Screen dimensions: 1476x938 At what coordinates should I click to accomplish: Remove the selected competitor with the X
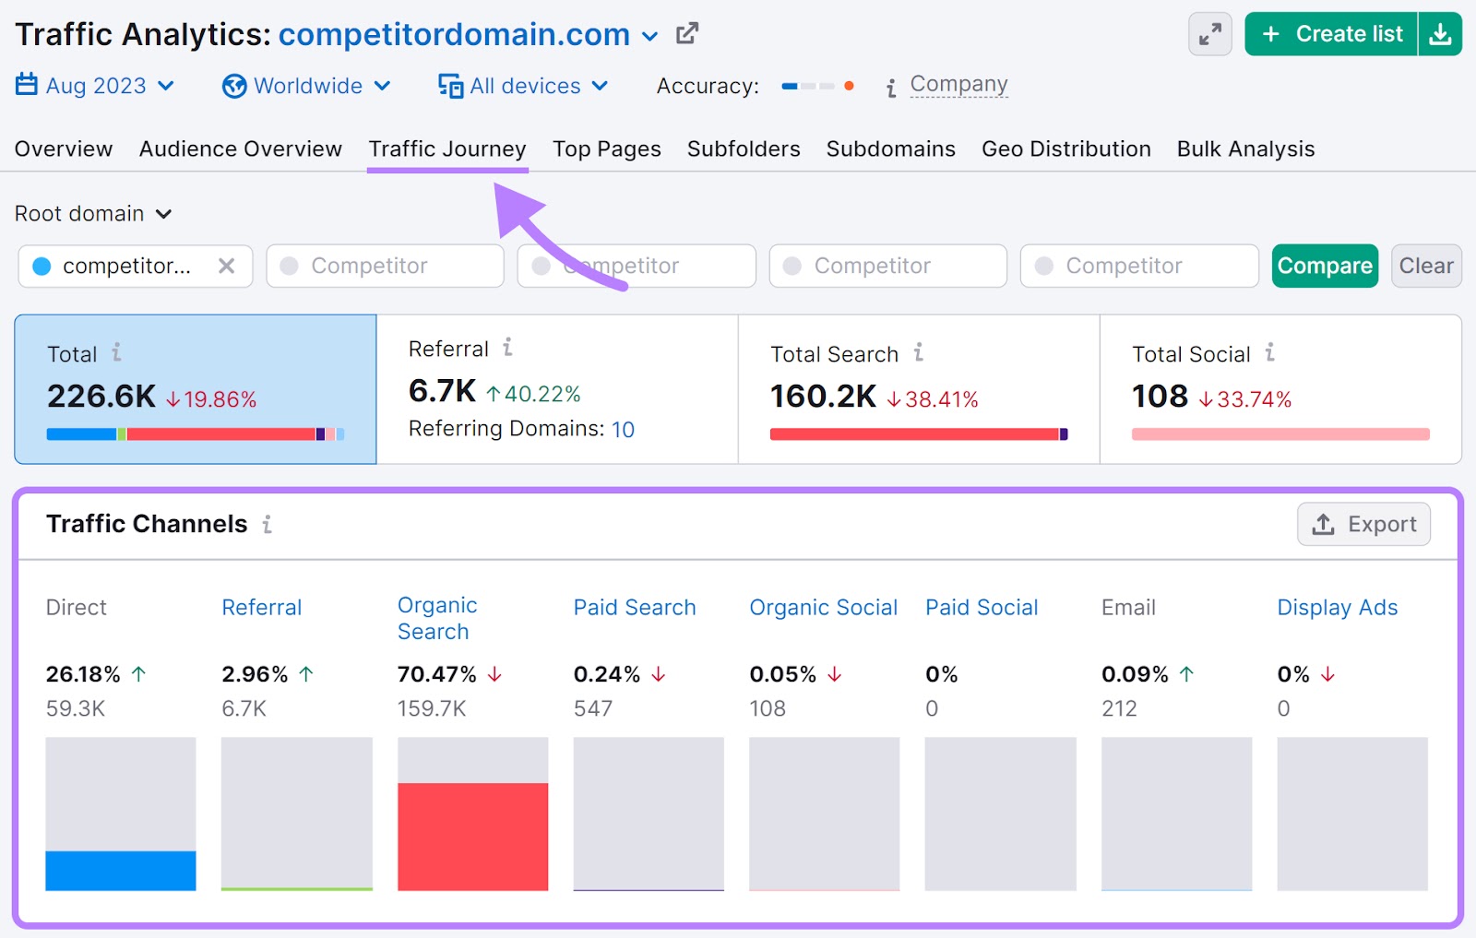tap(227, 266)
